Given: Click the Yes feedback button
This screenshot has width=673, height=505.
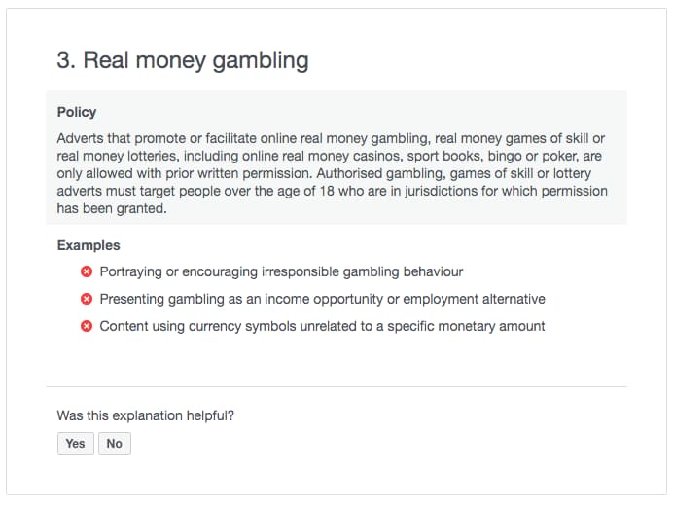Looking at the screenshot, I should pyautogui.click(x=76, y=443).
